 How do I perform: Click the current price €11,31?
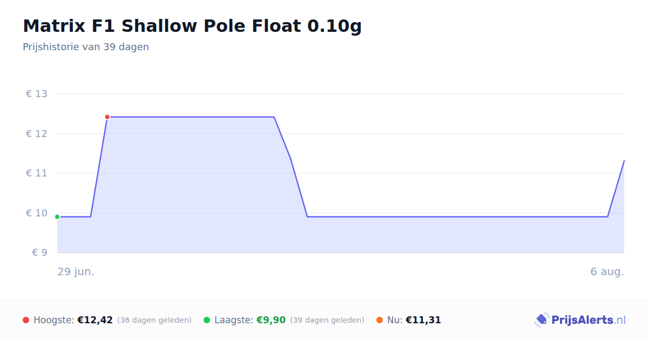pos(423,320)
